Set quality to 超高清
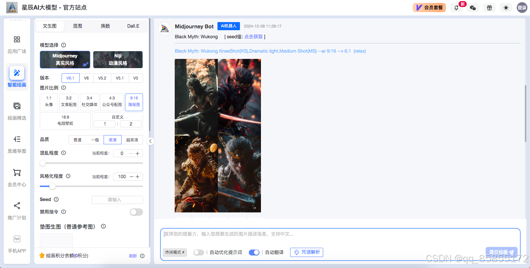Screen dimensions: 530x268 click(x=132, y=140)
